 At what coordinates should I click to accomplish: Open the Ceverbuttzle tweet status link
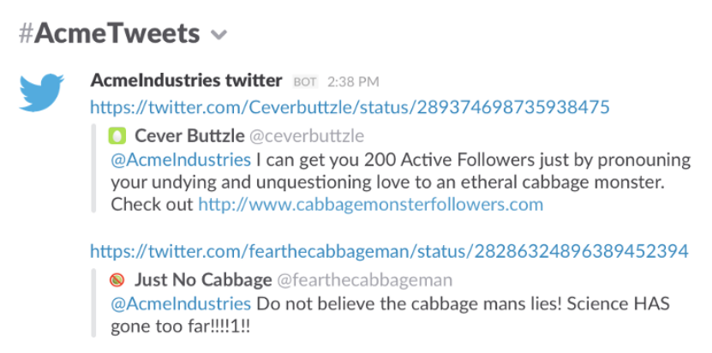click(350, 107)
